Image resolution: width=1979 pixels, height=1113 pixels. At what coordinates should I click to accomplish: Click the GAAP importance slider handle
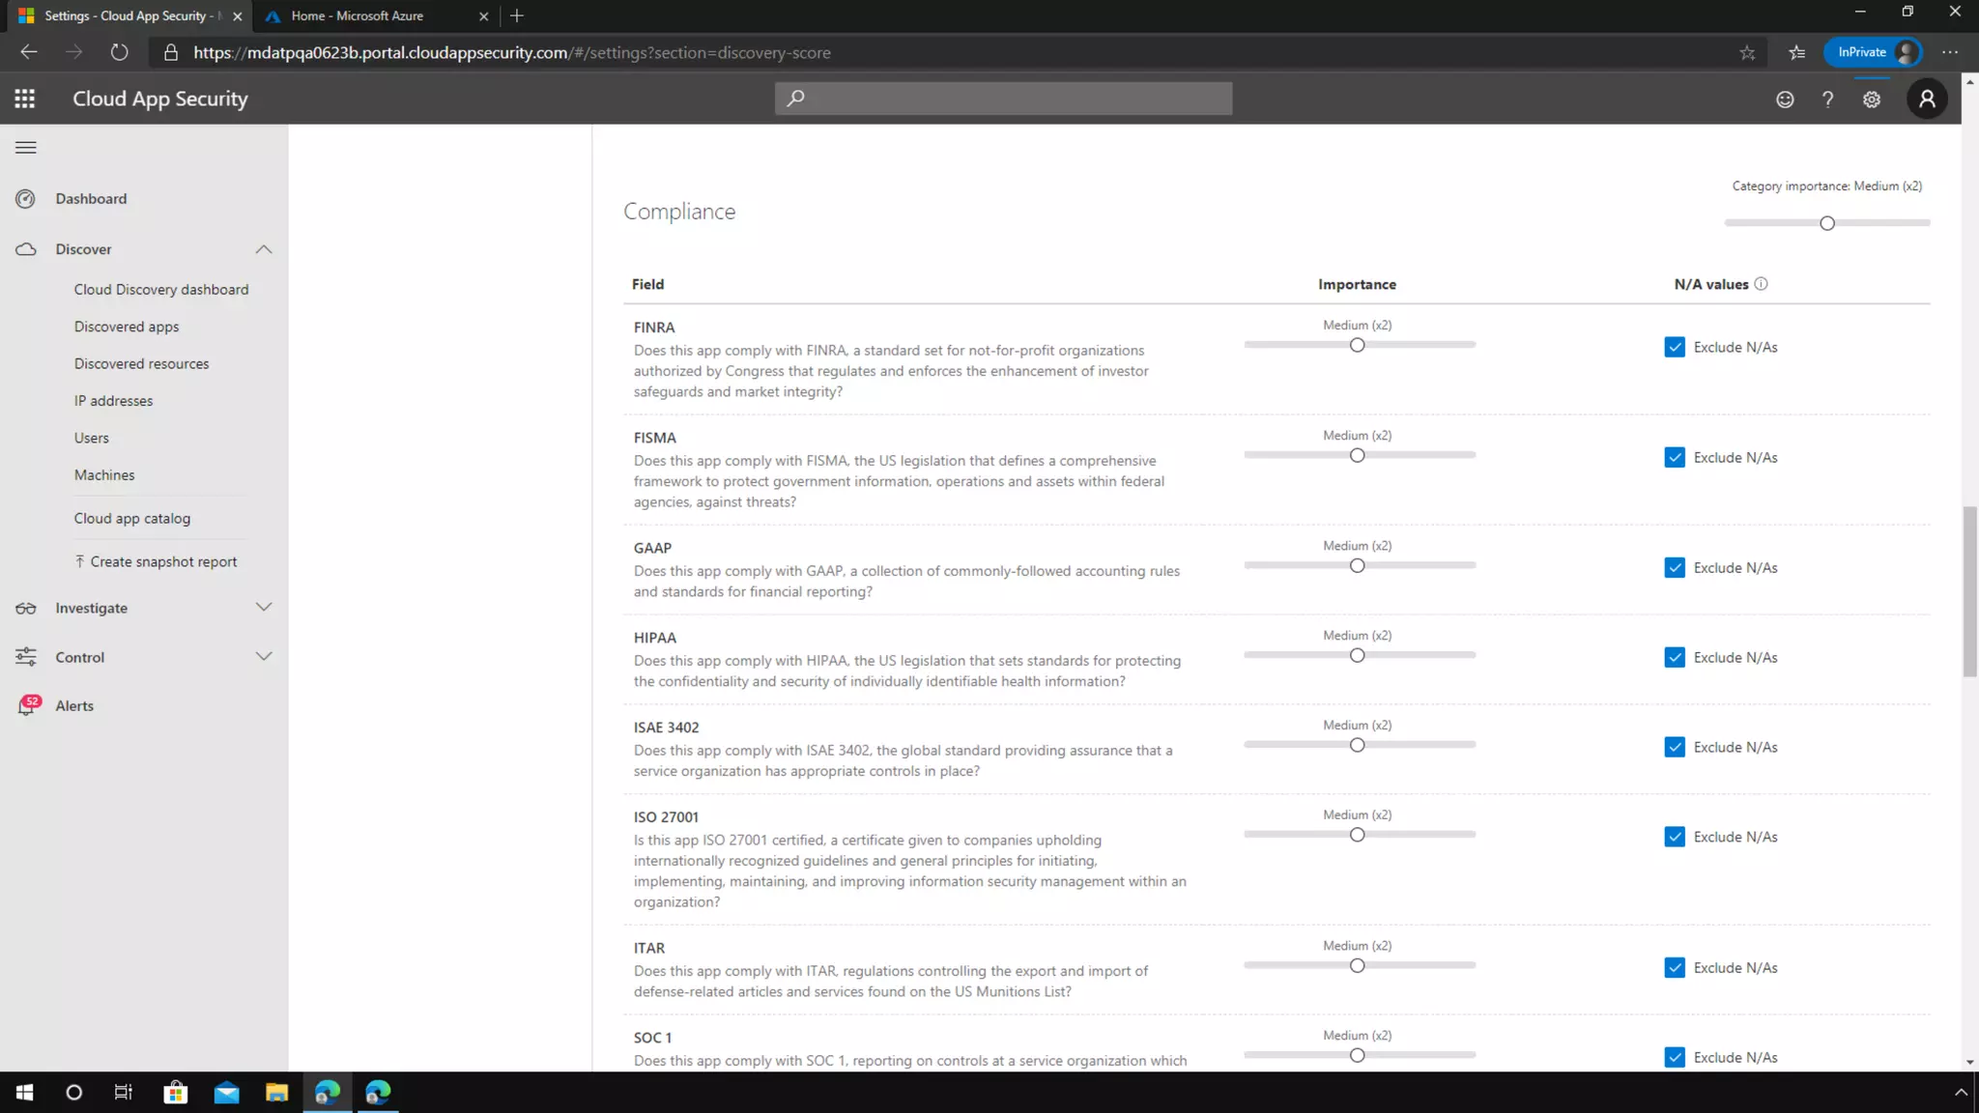(x=1357, y=566)
